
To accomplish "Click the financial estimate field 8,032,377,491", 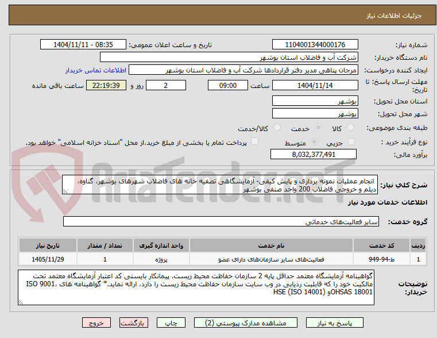I will (x=314, y=154).
